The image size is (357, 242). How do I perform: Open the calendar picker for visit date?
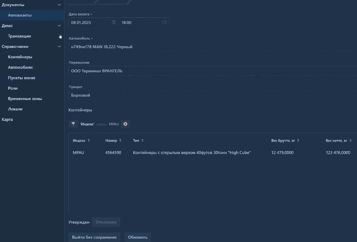114,22
